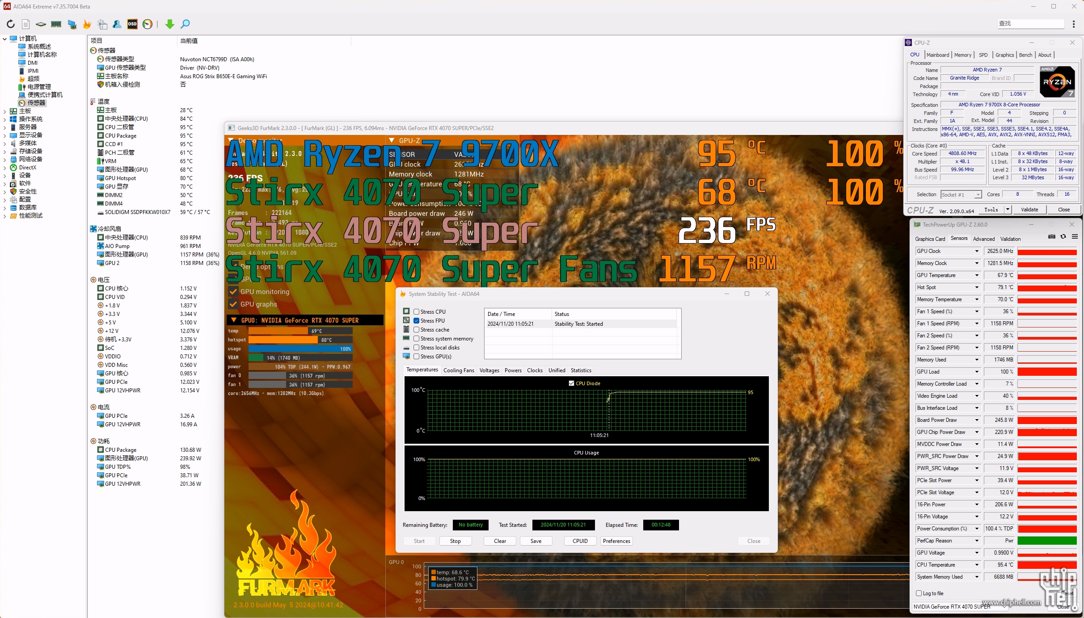This screenshot has height=618, width=1084.
Task: Collapse the 计算机 tree node
Action: 5,39
